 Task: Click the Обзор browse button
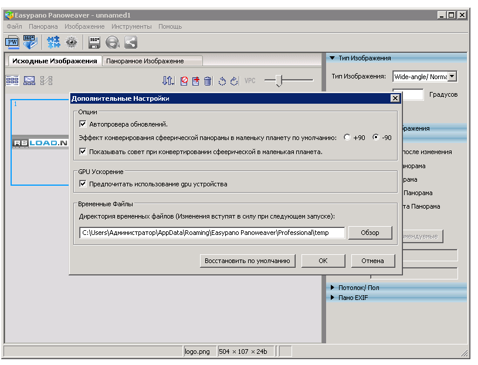point(370,233)
